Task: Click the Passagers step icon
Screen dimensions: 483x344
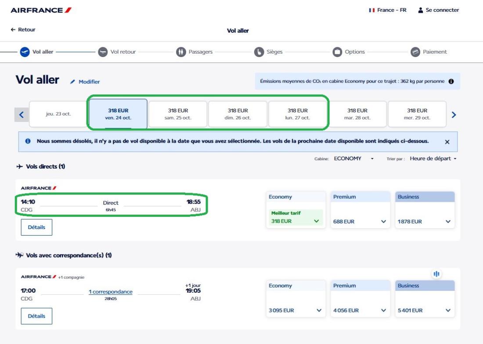Action: pos(181,52)
